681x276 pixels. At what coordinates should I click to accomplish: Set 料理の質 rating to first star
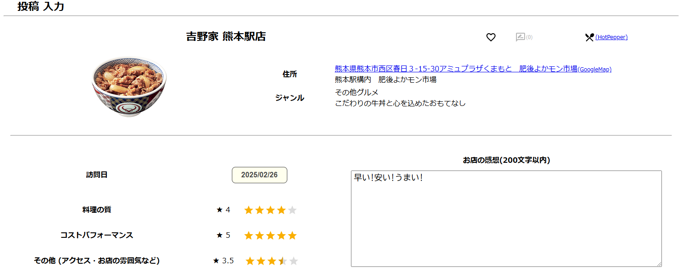(248, 210)
